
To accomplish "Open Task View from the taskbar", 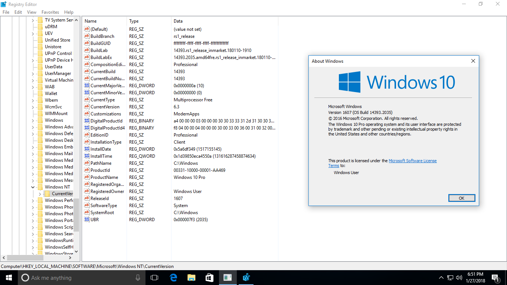I will coord(154,278).
